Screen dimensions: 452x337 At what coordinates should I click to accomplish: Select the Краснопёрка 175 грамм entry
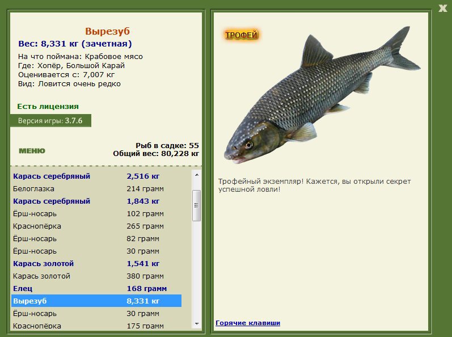96,326
